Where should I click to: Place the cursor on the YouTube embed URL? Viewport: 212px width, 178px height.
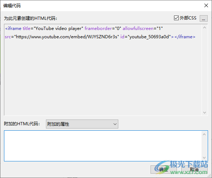click(67, 37)
